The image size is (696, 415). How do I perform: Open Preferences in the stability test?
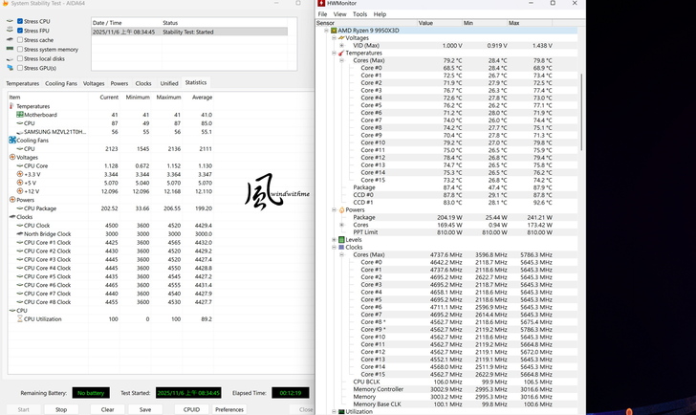click(228, 409)
